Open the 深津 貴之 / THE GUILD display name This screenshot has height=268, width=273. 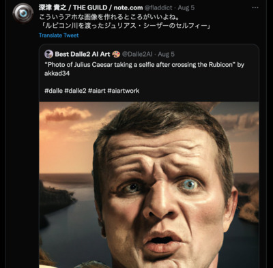point(91,8)
